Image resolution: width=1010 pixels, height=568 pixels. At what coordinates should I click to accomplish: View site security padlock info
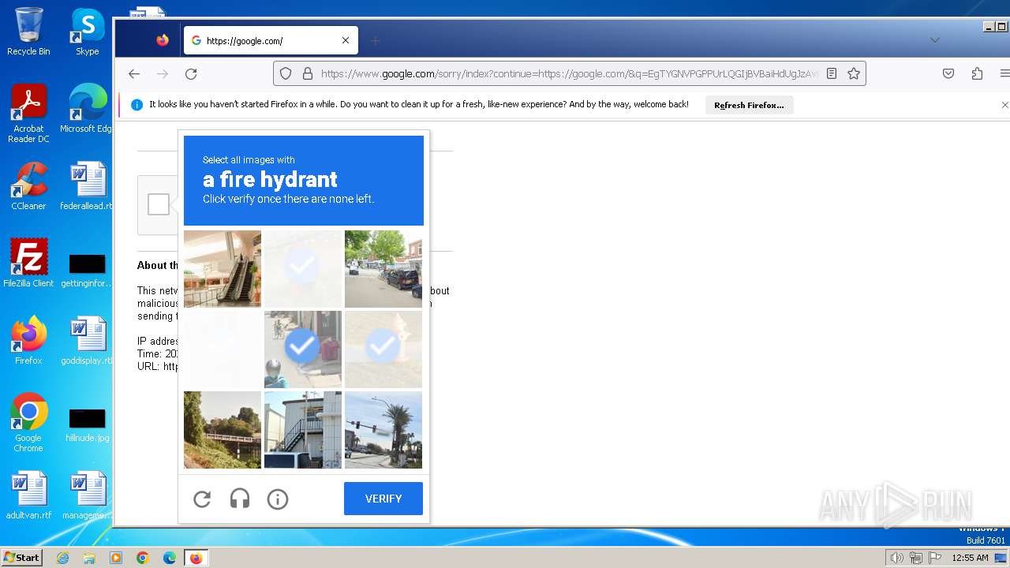click(308, 73)
